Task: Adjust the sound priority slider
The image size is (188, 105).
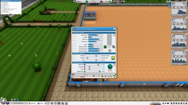Action: [x=93, y=69]
